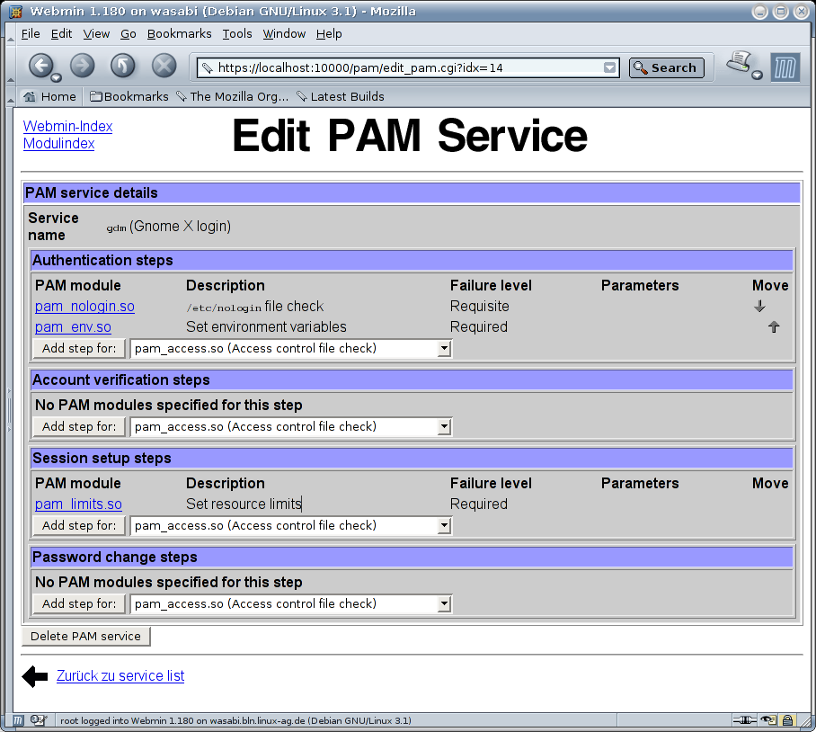Click cookie/privacy eye status icon
The height and width of the screenshot is (732, 816).
(768, 720)
